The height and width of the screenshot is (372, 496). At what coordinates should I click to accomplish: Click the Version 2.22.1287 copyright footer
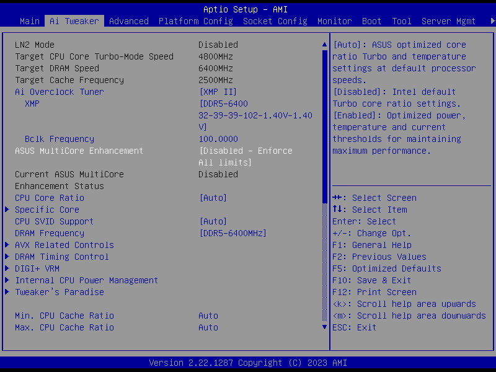(248, 363)
